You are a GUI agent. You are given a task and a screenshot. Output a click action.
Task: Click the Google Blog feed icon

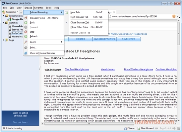click(9, 19)
